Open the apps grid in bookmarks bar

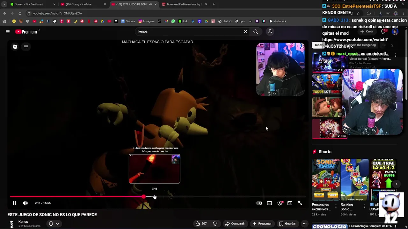(4, 21)
